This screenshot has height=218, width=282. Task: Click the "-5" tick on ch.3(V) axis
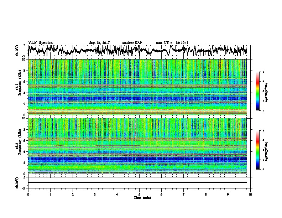coord(23,188)
